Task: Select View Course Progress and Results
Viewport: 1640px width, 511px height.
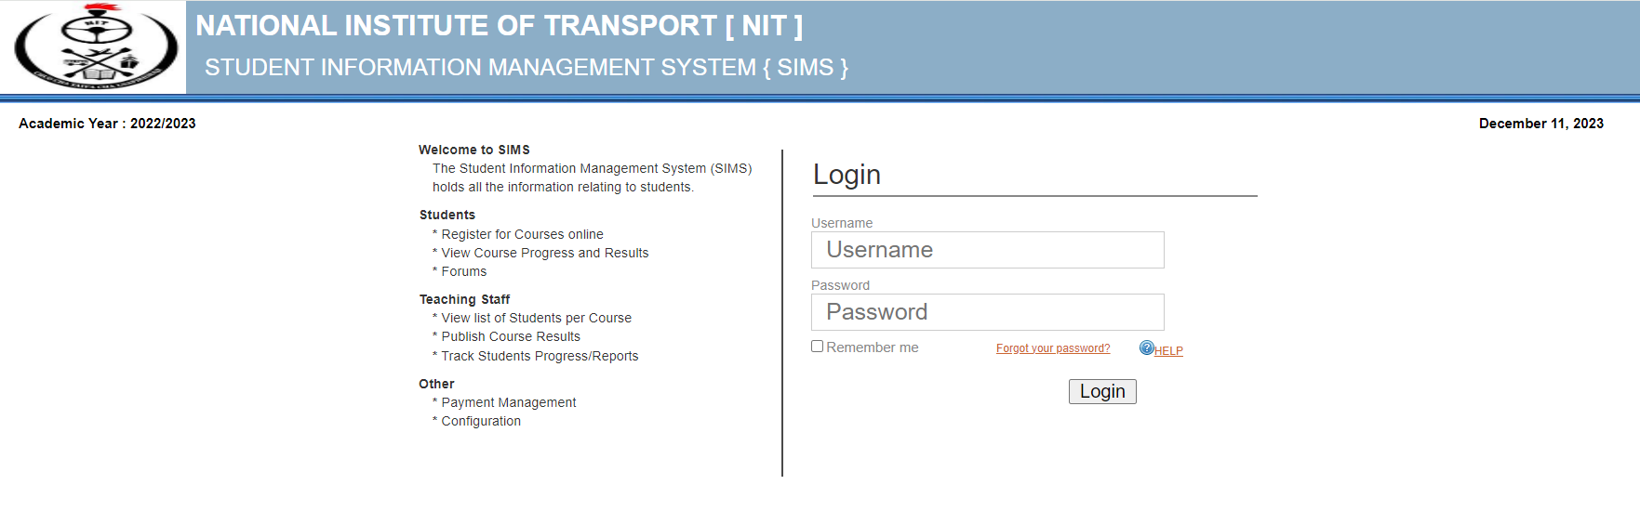Action: click(545, 253)
